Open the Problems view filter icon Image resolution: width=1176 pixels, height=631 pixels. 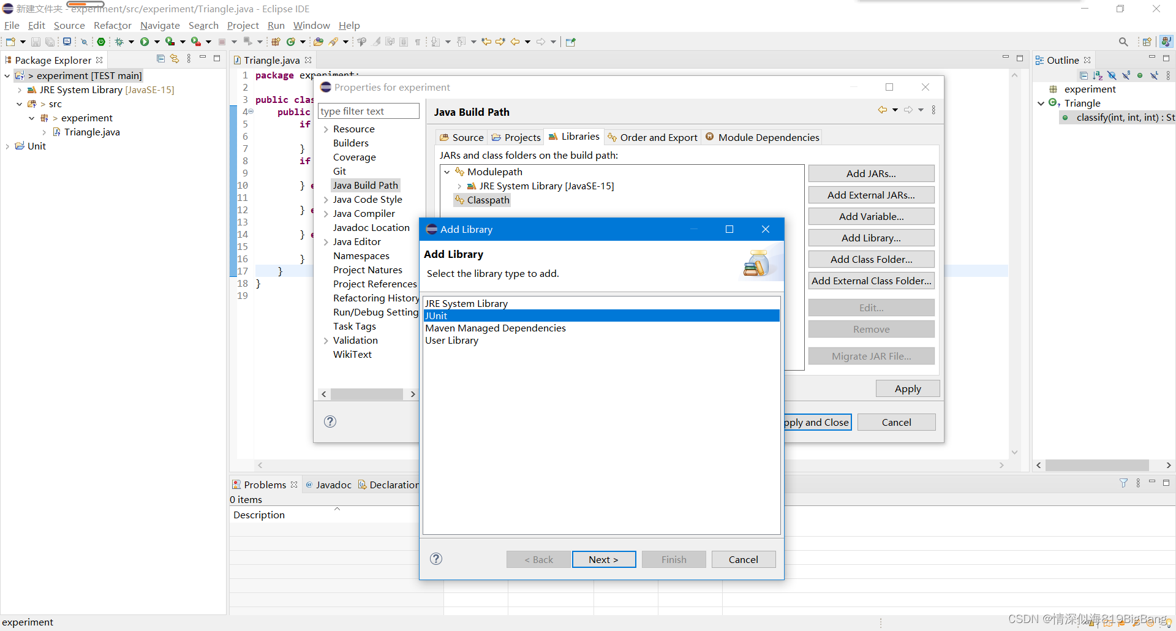point(1123,483)
